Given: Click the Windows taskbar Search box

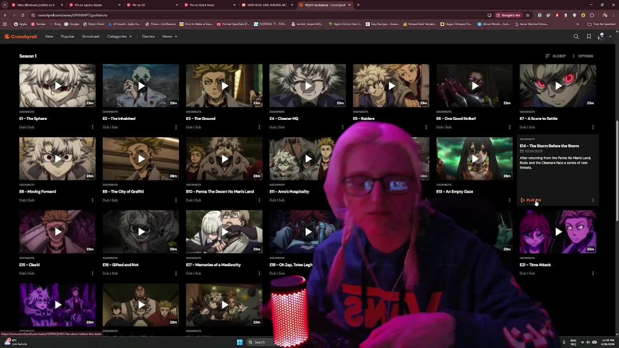Looking at the screenshot, I should [x=260, y=342].
